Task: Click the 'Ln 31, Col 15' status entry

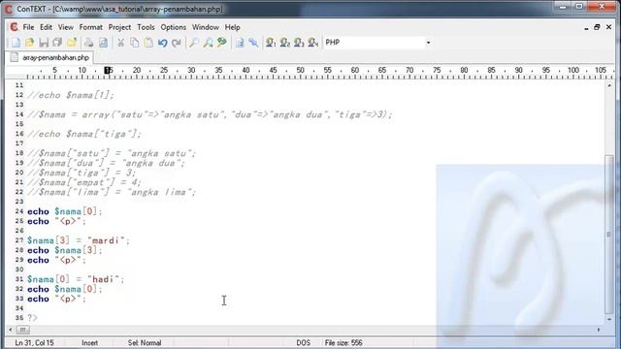Action: point(35,342)
